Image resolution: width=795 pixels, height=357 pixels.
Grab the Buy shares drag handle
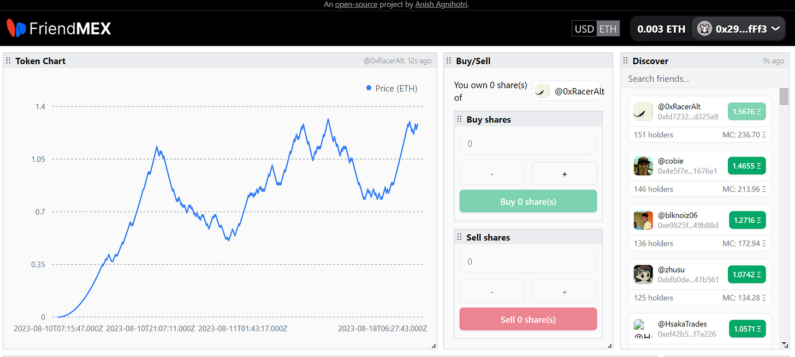[459, 119]
